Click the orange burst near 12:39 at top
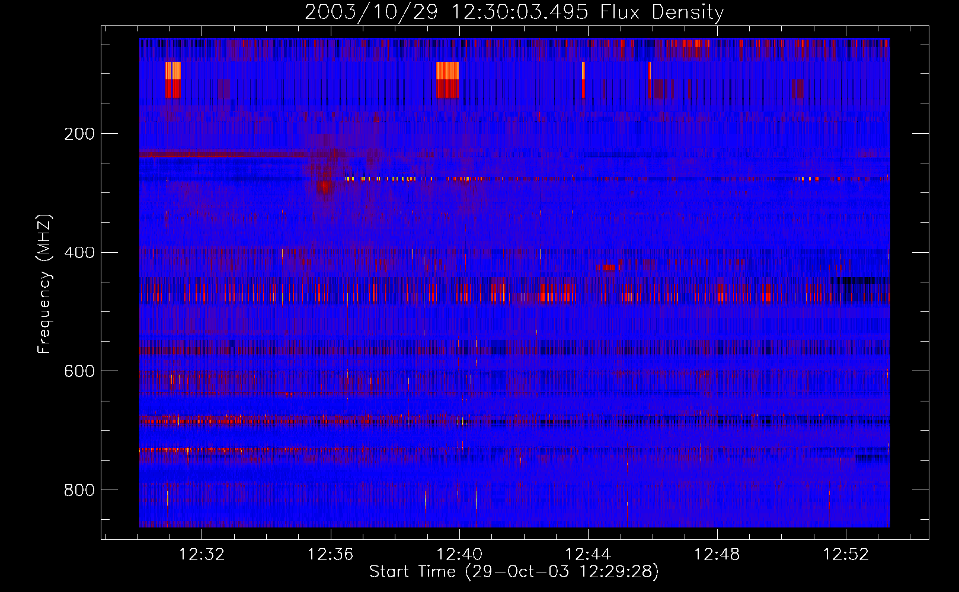Image resolution: width=959 pixels, height=592 pixels. [447, 70]
